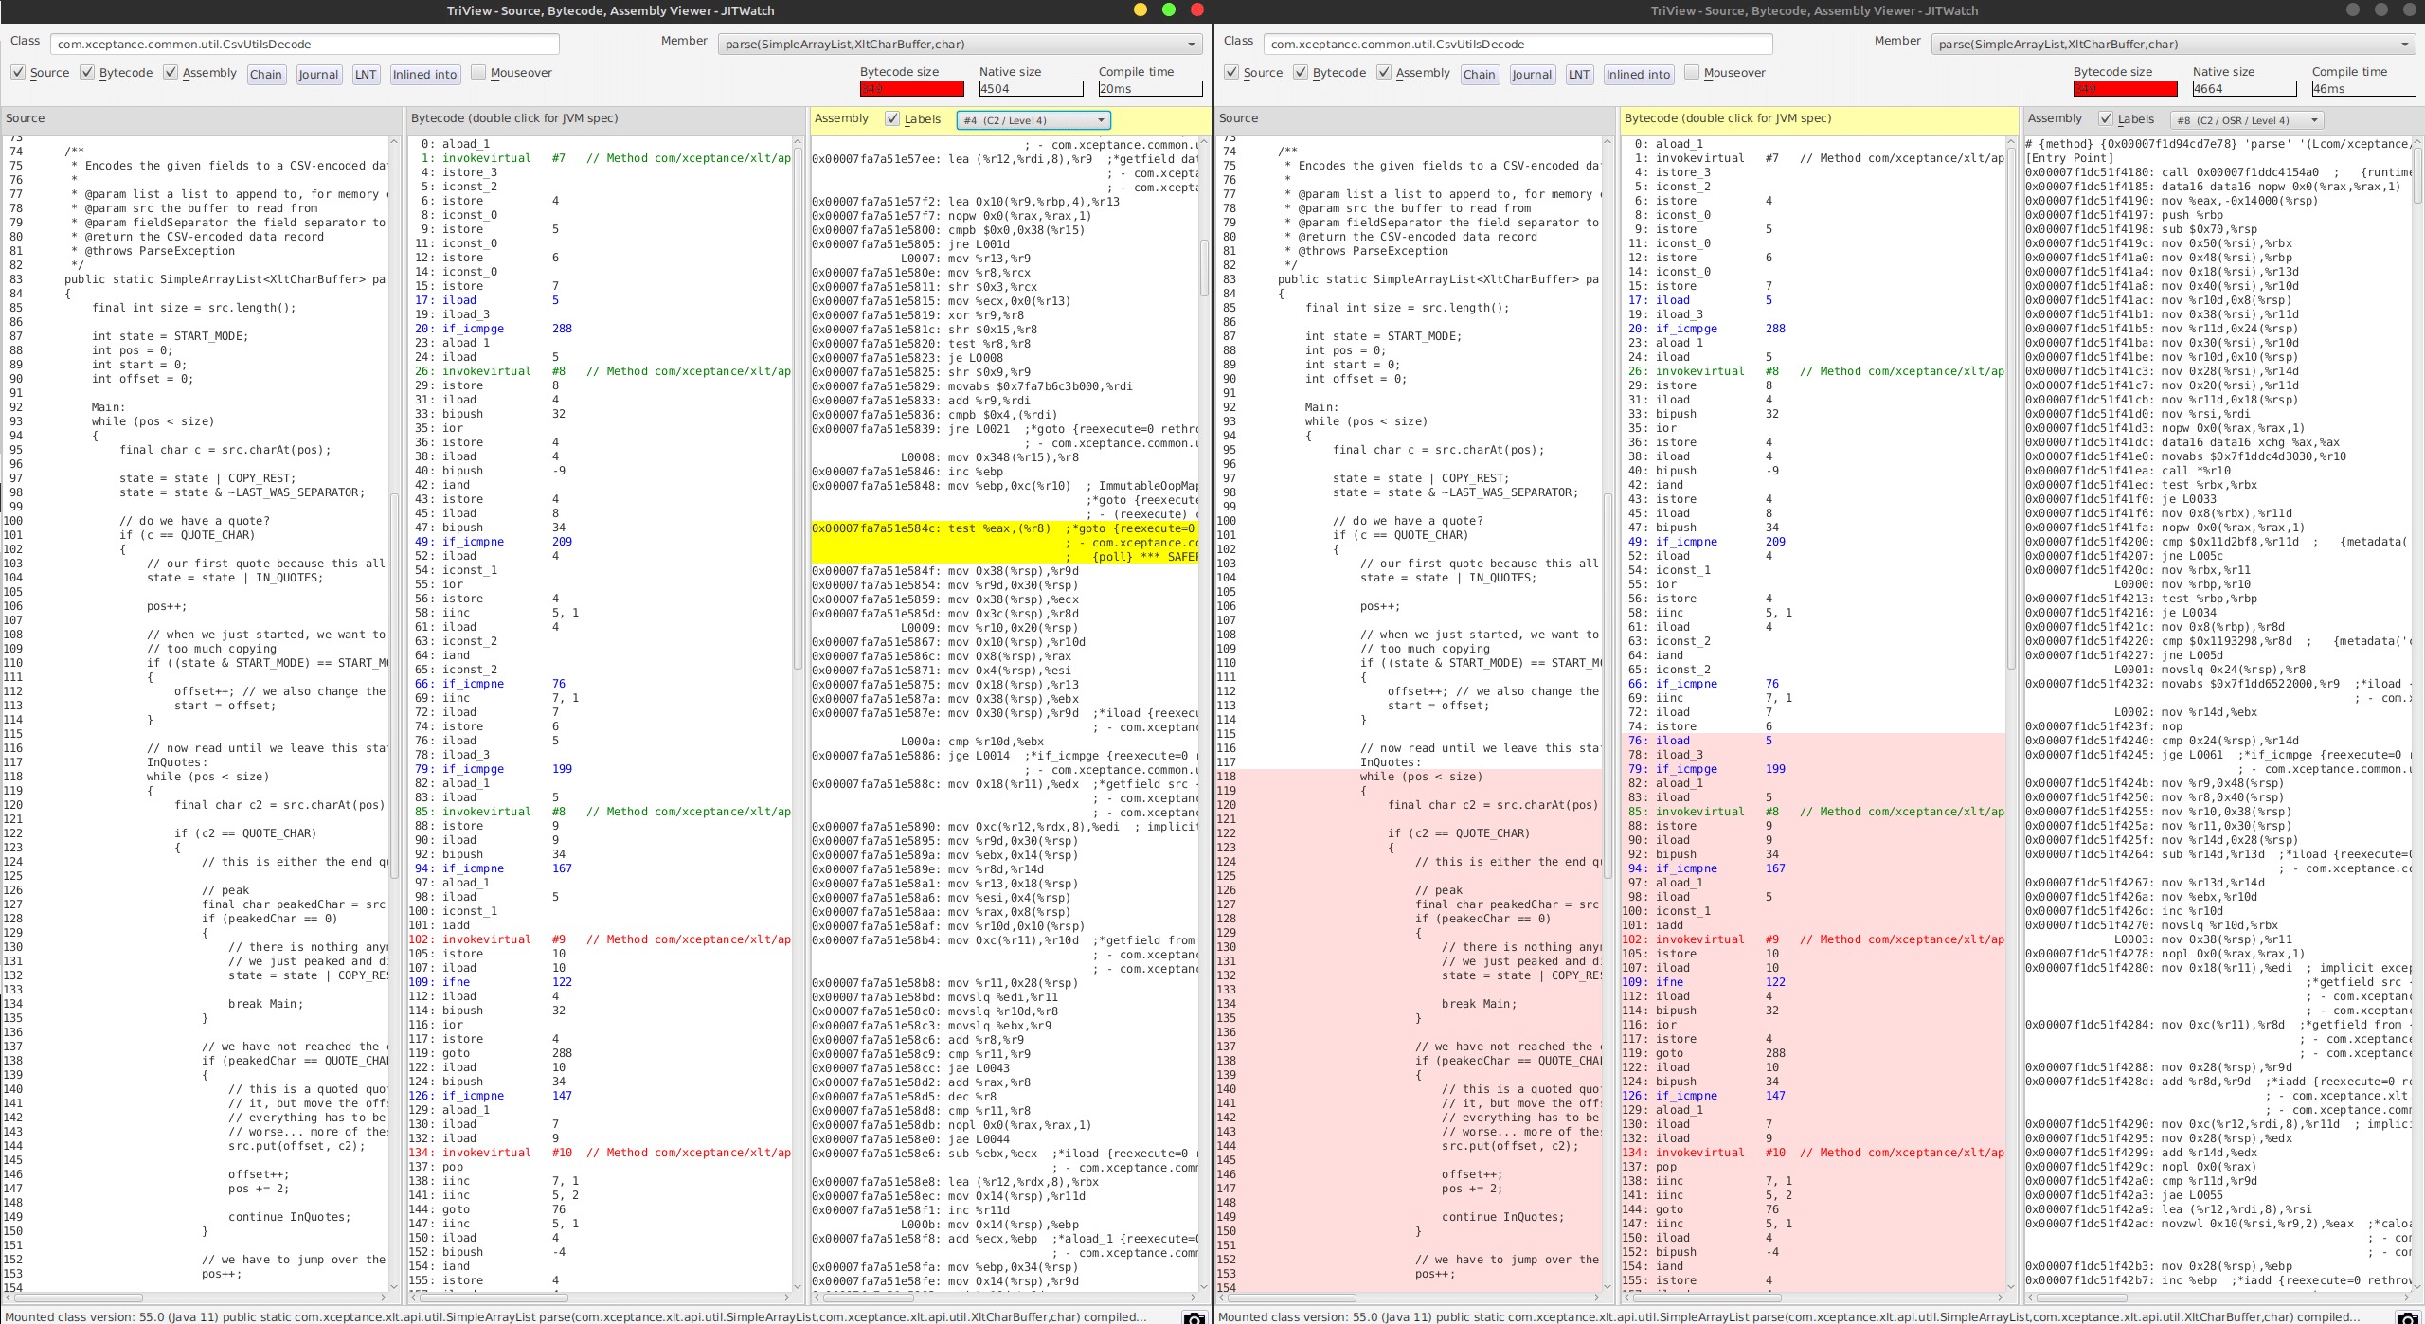Select bytecode '102: invokevirtual #9' in left window
Viewport: 2425px width, 1324px height.
pyautogui.click(x=601, y=939)
